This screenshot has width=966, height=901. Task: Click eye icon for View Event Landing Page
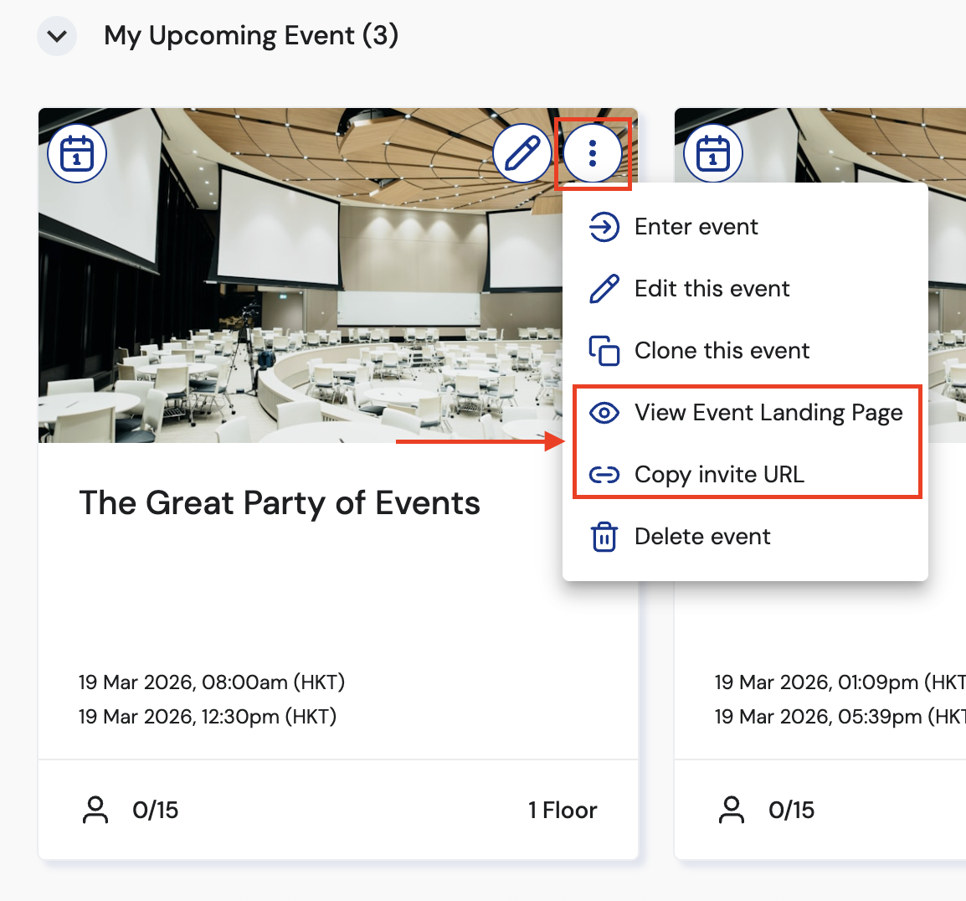[604, 413]
